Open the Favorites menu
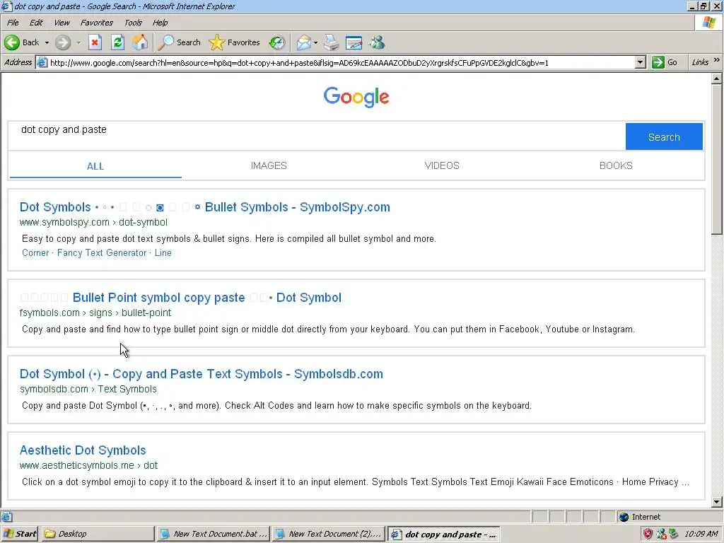The image size is (724, 543). click(x=96, y=23)
